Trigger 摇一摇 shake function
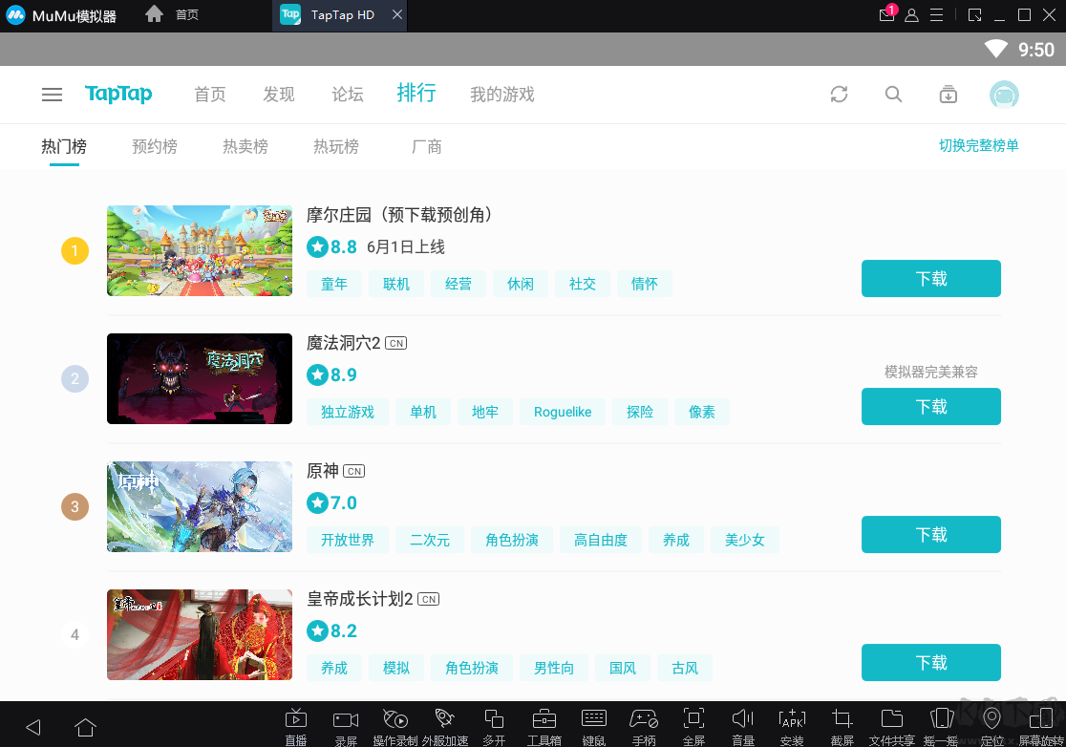1066x747 pixels. (x=942, y=726)
